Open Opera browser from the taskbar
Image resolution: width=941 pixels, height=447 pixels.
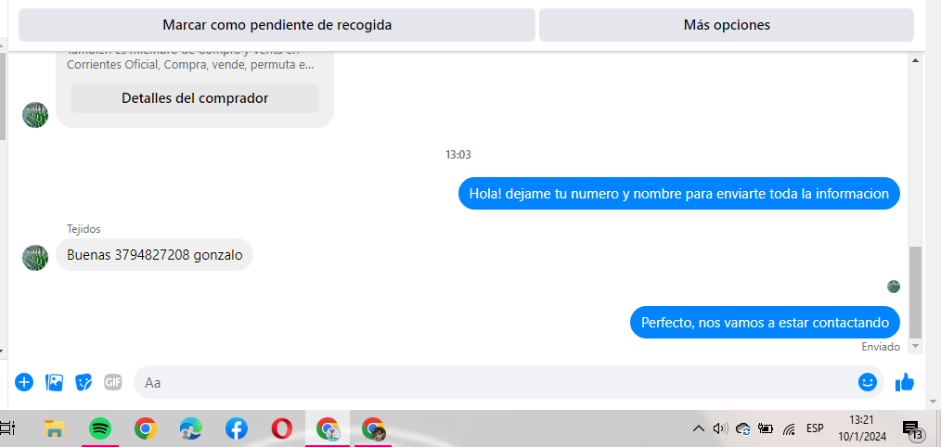281,428
